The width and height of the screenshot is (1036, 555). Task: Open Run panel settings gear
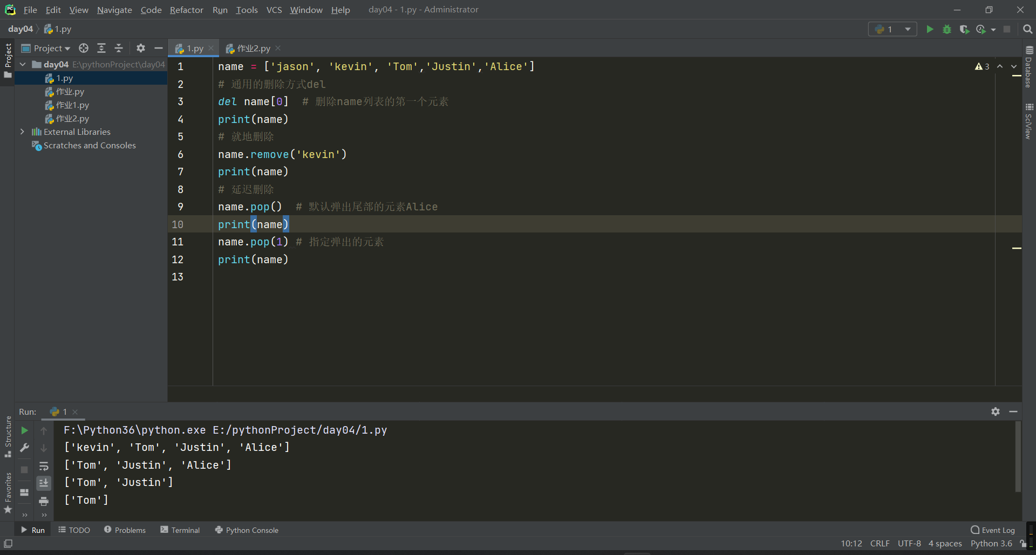tap(996, 412)
